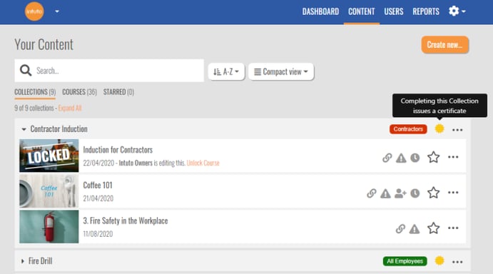The width and height of the screenshot is (493, 274).
Task: Click the link icon on Fire Safety in the Workplace
Action: tap(400, 229)
